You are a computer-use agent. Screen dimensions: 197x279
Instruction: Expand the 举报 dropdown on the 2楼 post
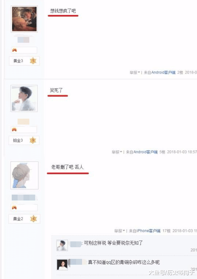point(135,73)
